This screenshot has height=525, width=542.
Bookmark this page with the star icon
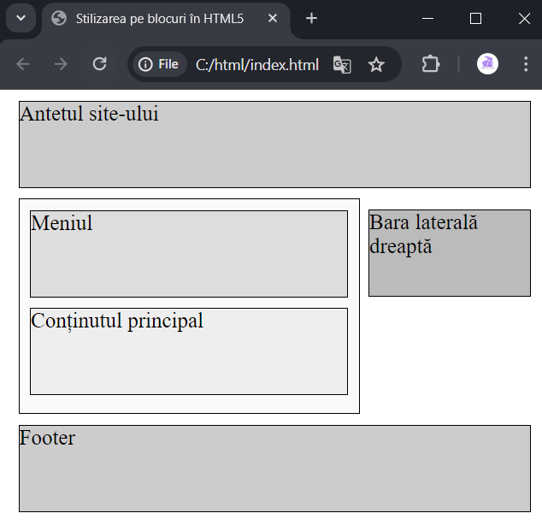click(376, 65)
